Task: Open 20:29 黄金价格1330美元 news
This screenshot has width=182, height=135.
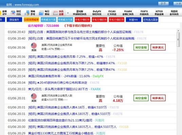Action: 61,133
